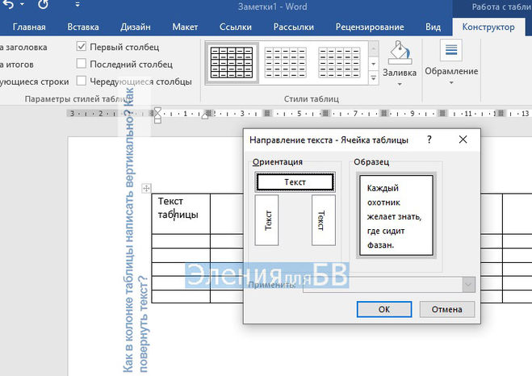Open the Рецензирование tab
Screen dimensions: 532x376
click(x=370, y=27)
